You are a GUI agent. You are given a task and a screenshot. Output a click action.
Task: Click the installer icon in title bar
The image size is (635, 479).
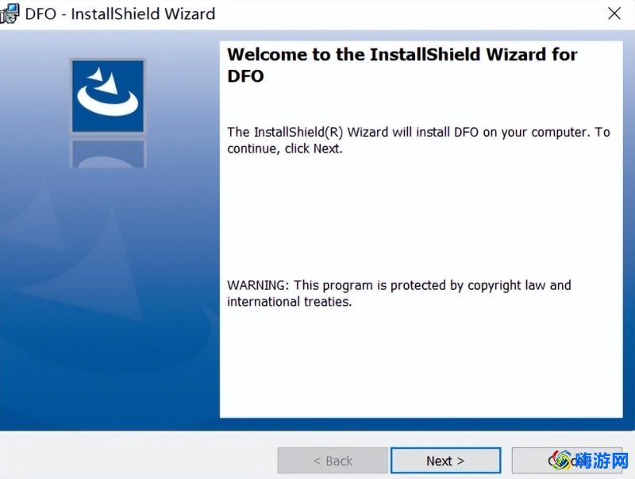click(x=10, y=14)
